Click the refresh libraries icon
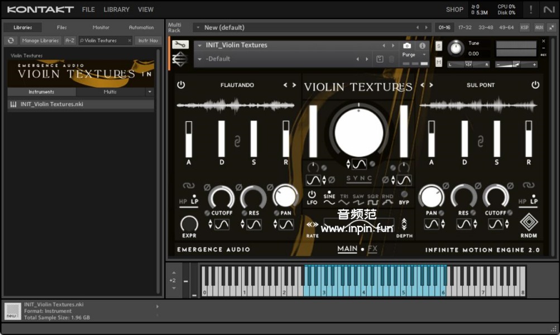 pos(11,40)
